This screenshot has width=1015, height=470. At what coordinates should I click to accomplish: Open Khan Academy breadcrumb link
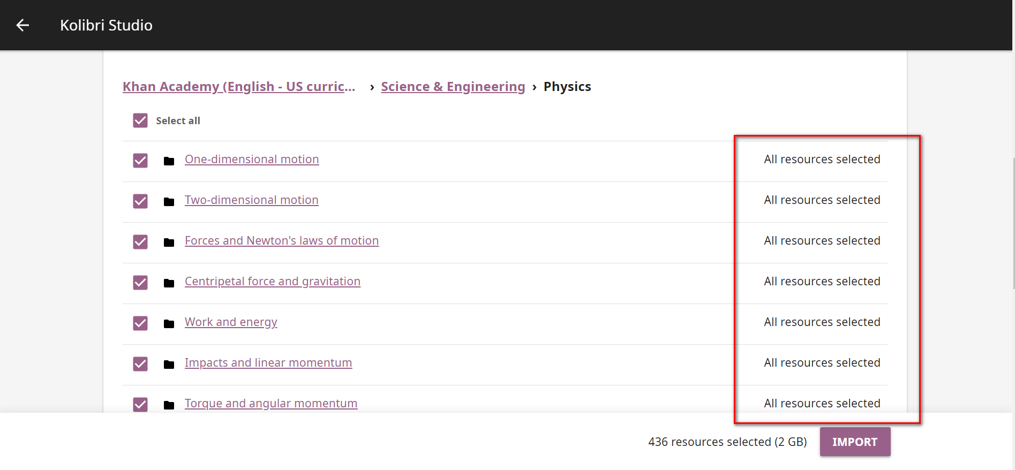pyautogui.click(x=239, y=87)
